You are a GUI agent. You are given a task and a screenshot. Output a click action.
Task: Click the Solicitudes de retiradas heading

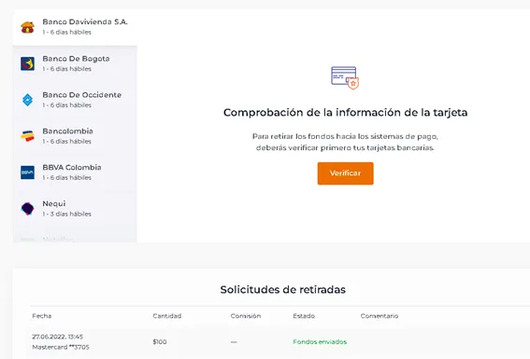(283, 290)
